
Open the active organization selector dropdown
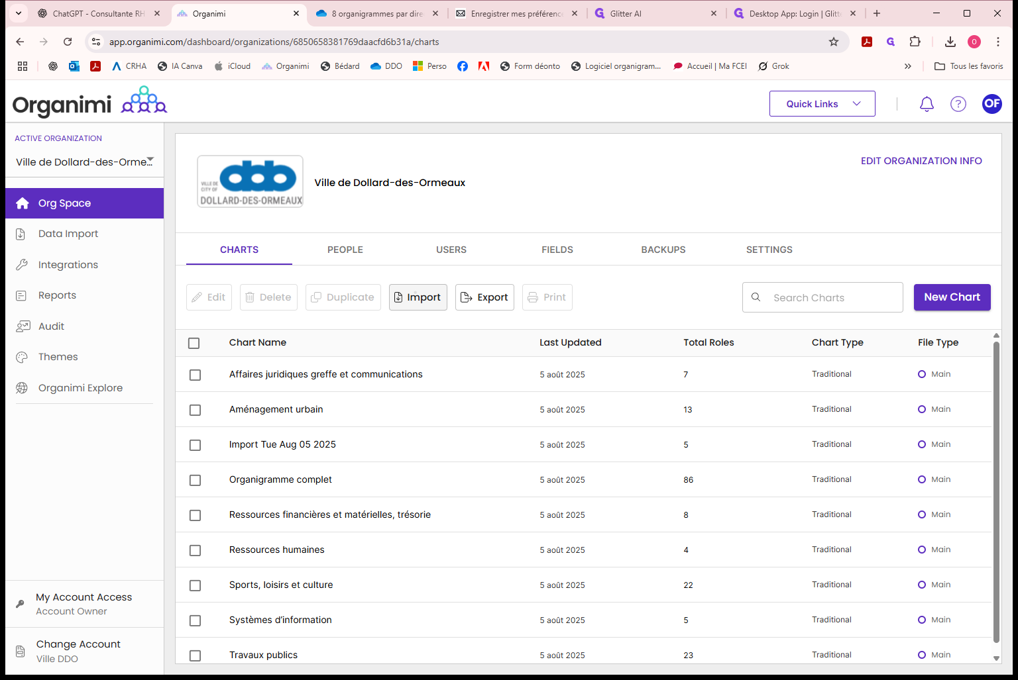[x=84, y=162]
